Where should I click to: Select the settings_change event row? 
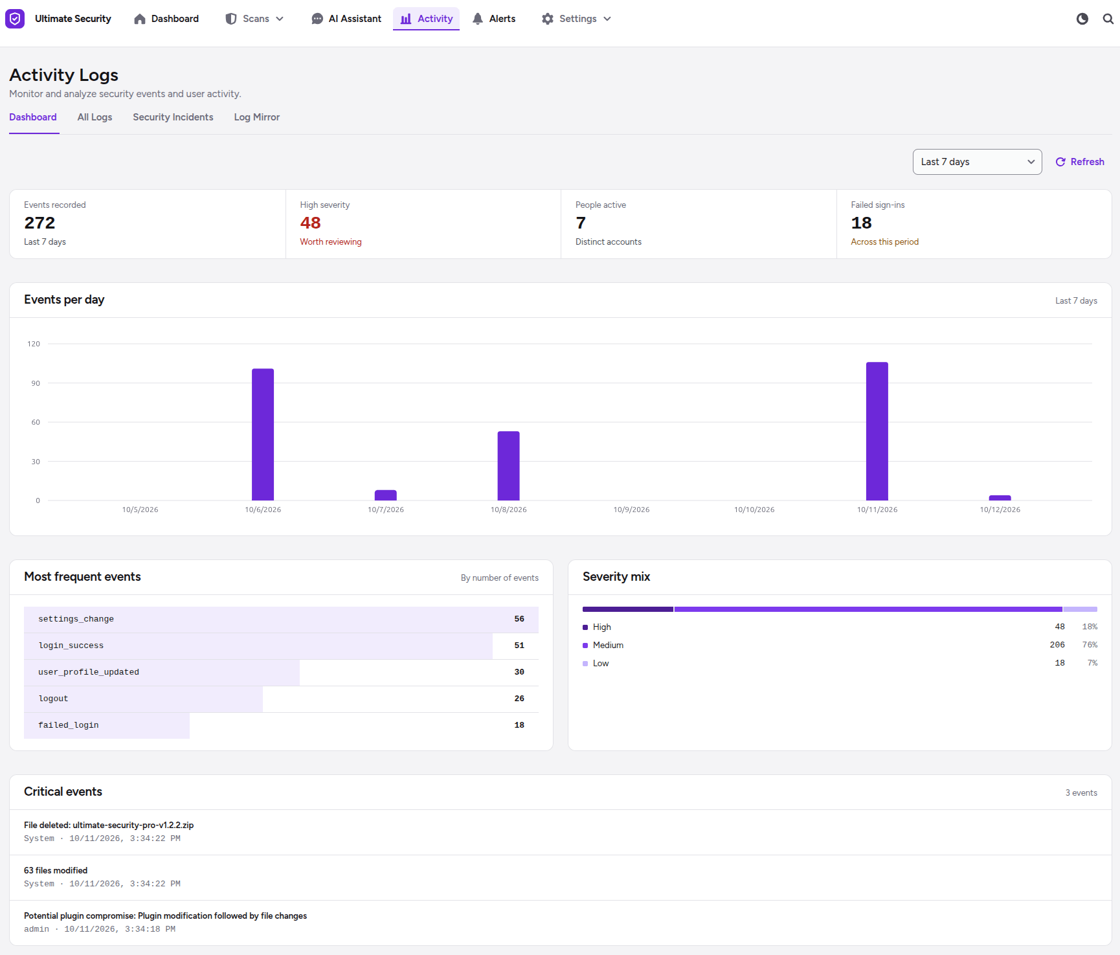(x=281, y=620)
